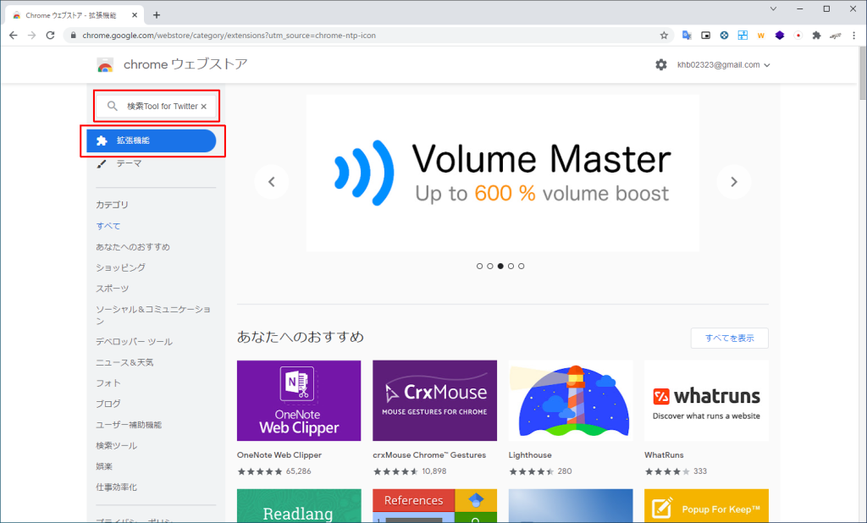Open the Popup For Keep thumbnail
The image size is (867, 523).
tap(706, 506)
